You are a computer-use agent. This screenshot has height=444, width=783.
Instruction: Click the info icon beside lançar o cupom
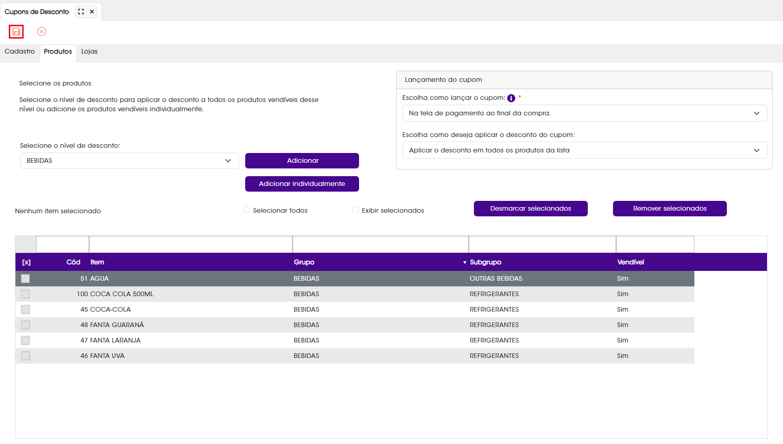coord(511,98)
